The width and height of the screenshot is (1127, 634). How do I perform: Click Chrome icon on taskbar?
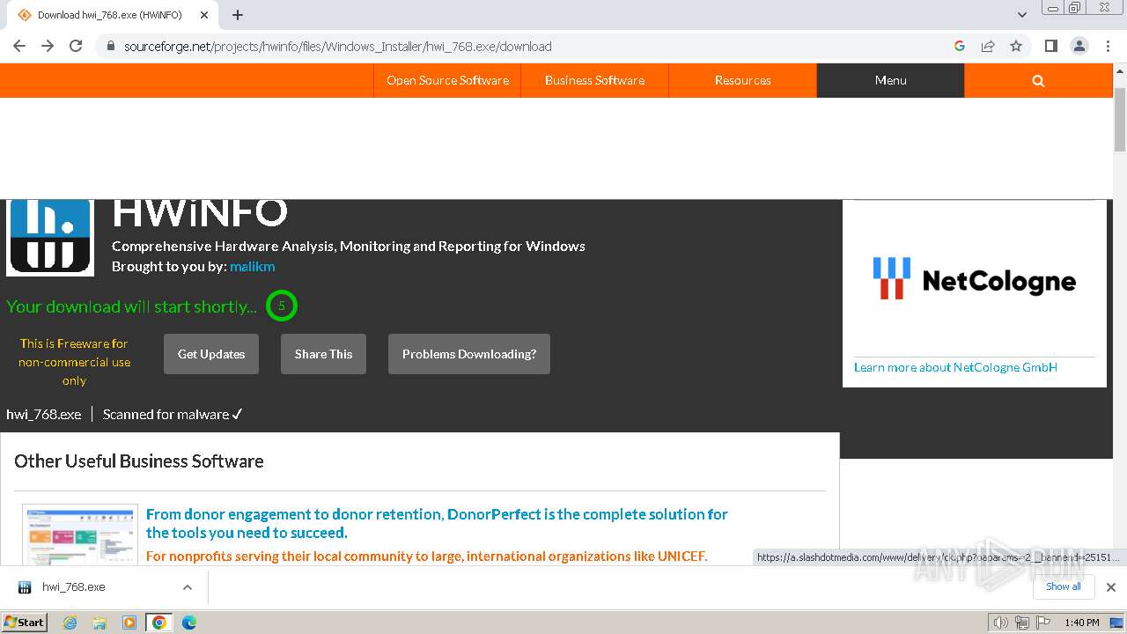(x=159, y=623)
